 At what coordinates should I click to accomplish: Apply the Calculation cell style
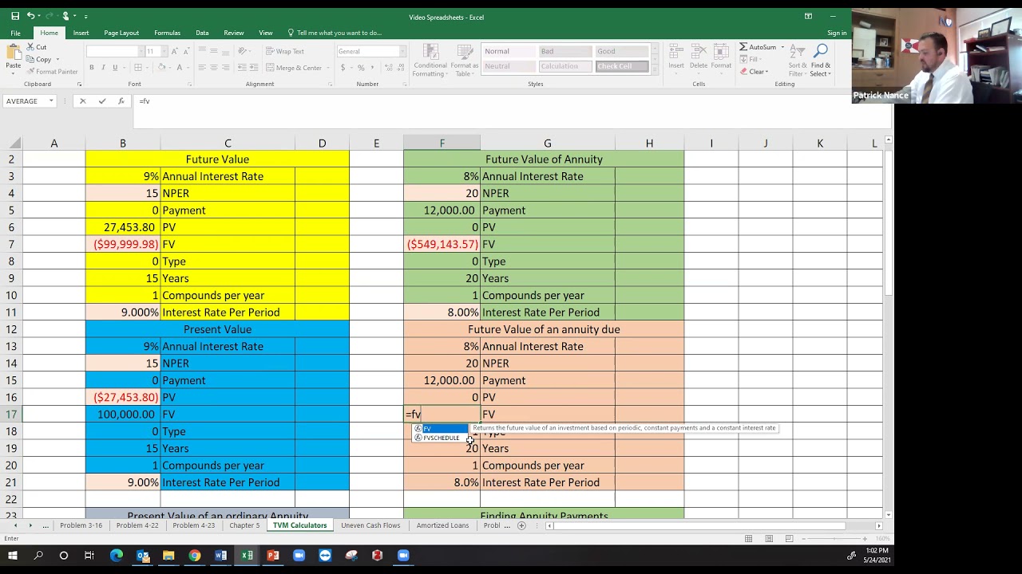(564, 66)
